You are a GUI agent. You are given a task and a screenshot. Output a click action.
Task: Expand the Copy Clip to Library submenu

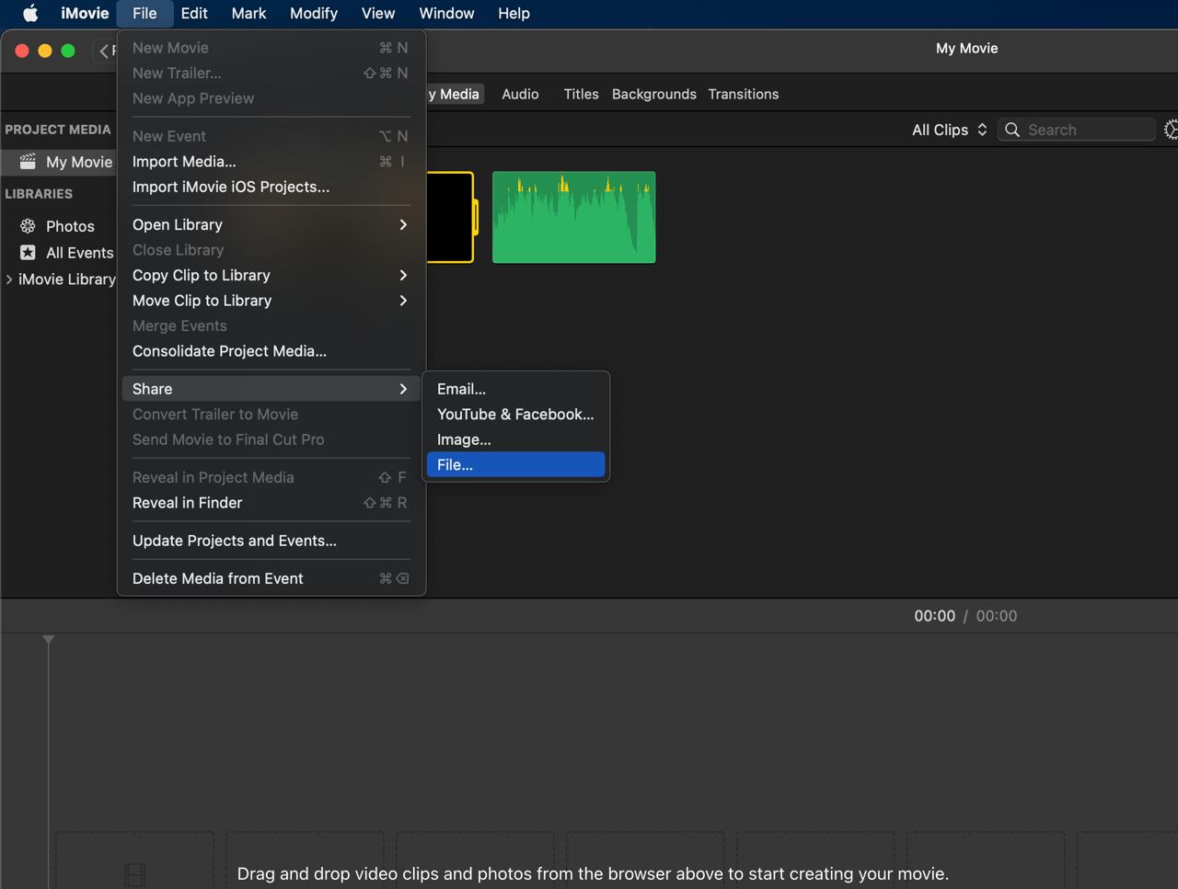[x=271, y=275]
